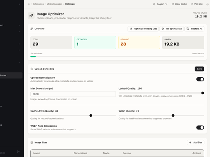Turn off WebP Auto-Conversion toggle
The height and width of the screenshot is (157, 210).
[x=200, y=128]
